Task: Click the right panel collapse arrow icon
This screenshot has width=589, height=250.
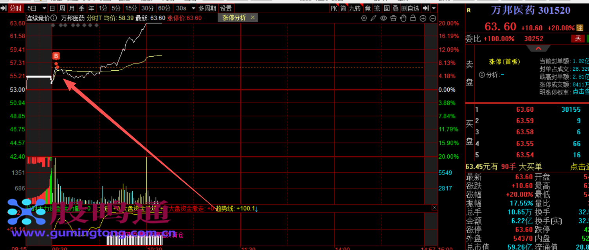Action: 425,8
